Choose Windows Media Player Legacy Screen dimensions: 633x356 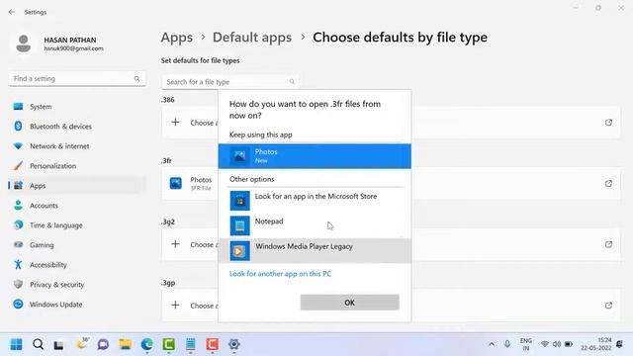click(x=315, y=250)
